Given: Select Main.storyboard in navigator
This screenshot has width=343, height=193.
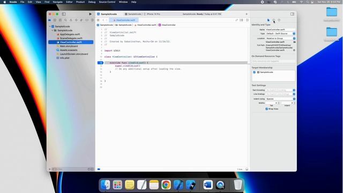Looking at the screenshot, I should coord(69,46).
